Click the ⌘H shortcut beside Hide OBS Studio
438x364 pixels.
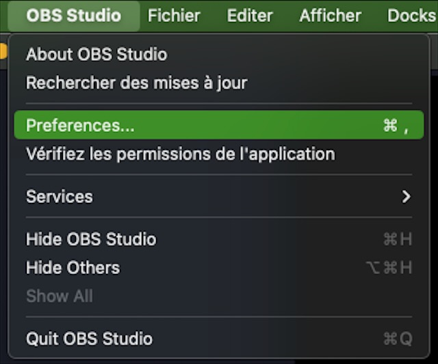pyautogui.click(x=398, y=239)
